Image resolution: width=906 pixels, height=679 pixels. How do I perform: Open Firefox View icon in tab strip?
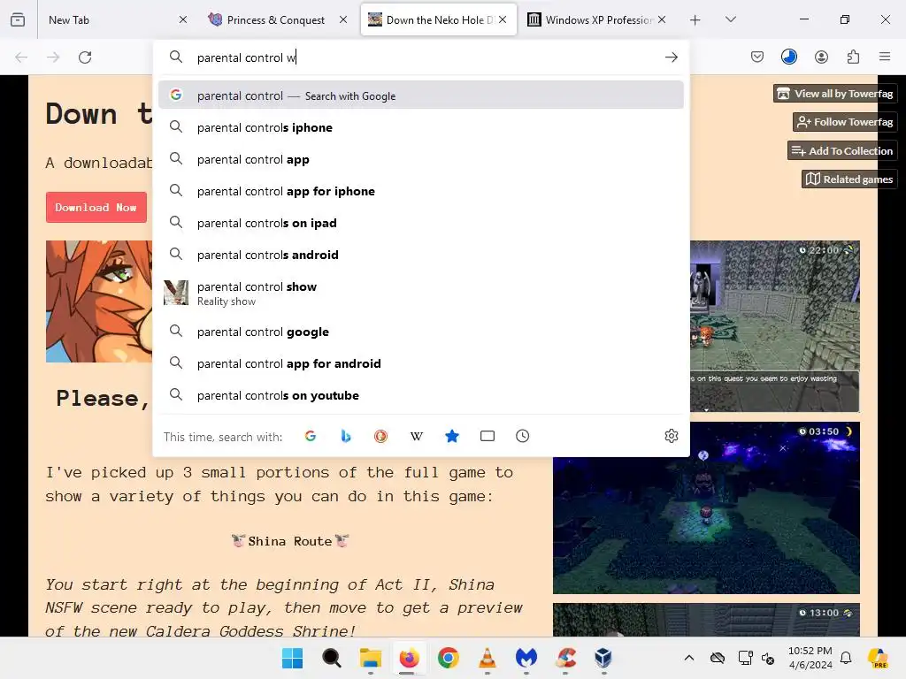point(18,19)
